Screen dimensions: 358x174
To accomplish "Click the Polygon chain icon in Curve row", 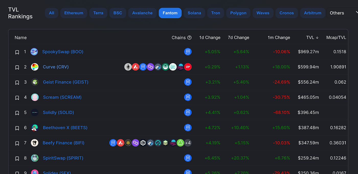I will coord(150,67).
